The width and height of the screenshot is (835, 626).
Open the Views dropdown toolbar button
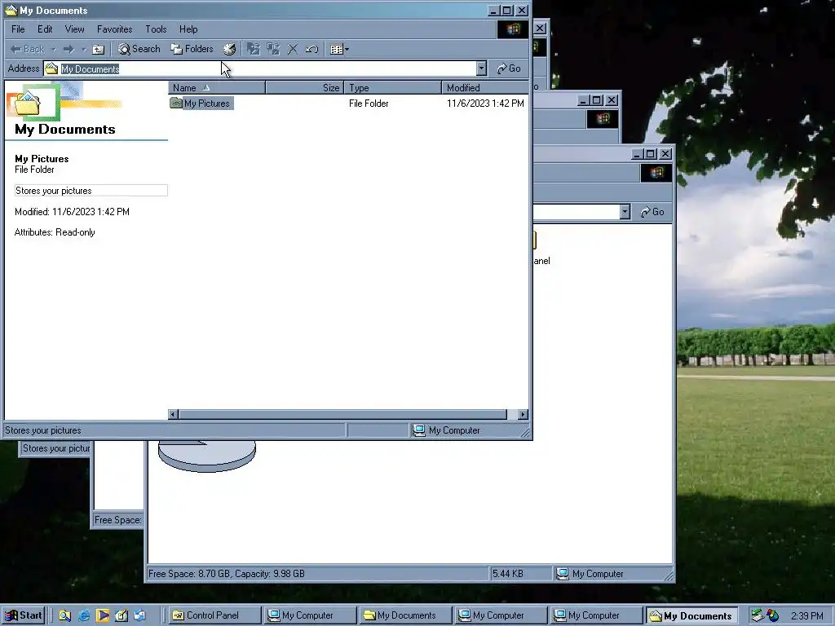click(339, 49)
